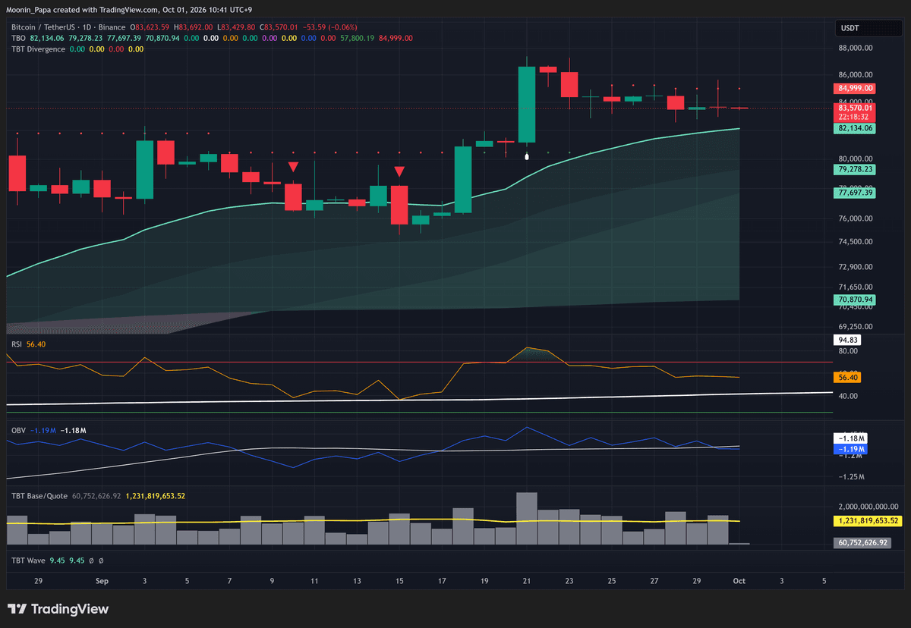The width and height of the screenshot is (911, 628).
Task: Click the TBO indicator legend name
Action: 18,38
